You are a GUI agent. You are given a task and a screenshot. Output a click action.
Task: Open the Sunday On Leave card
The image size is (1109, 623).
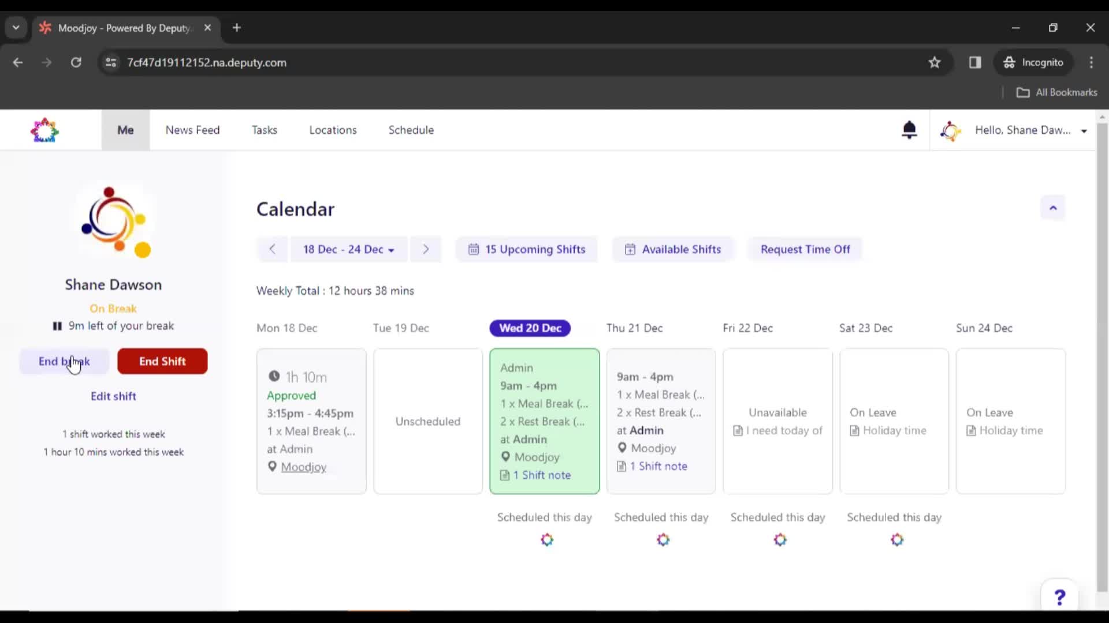[1011, 421]
